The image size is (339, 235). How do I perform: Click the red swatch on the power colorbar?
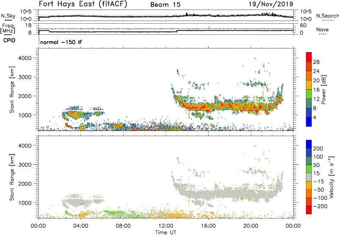coord(308,57)
